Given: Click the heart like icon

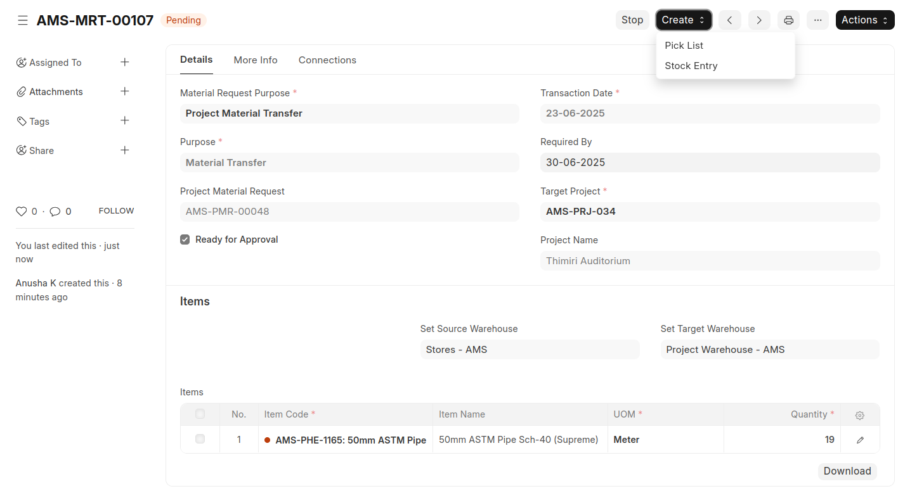Looking at the screenshot, I should click(22, 212).
